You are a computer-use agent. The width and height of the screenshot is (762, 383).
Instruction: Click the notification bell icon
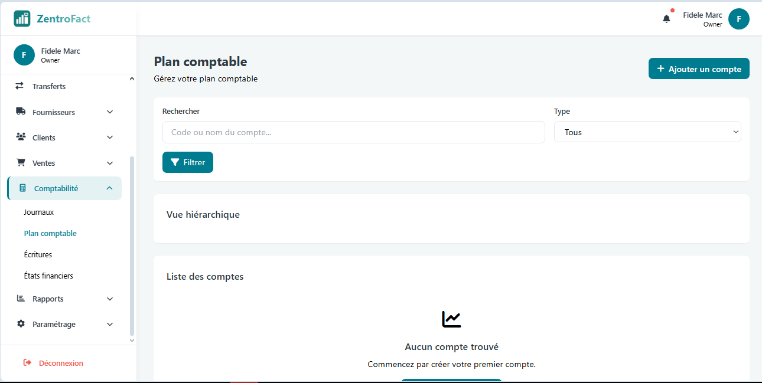[x=666, y=19]
